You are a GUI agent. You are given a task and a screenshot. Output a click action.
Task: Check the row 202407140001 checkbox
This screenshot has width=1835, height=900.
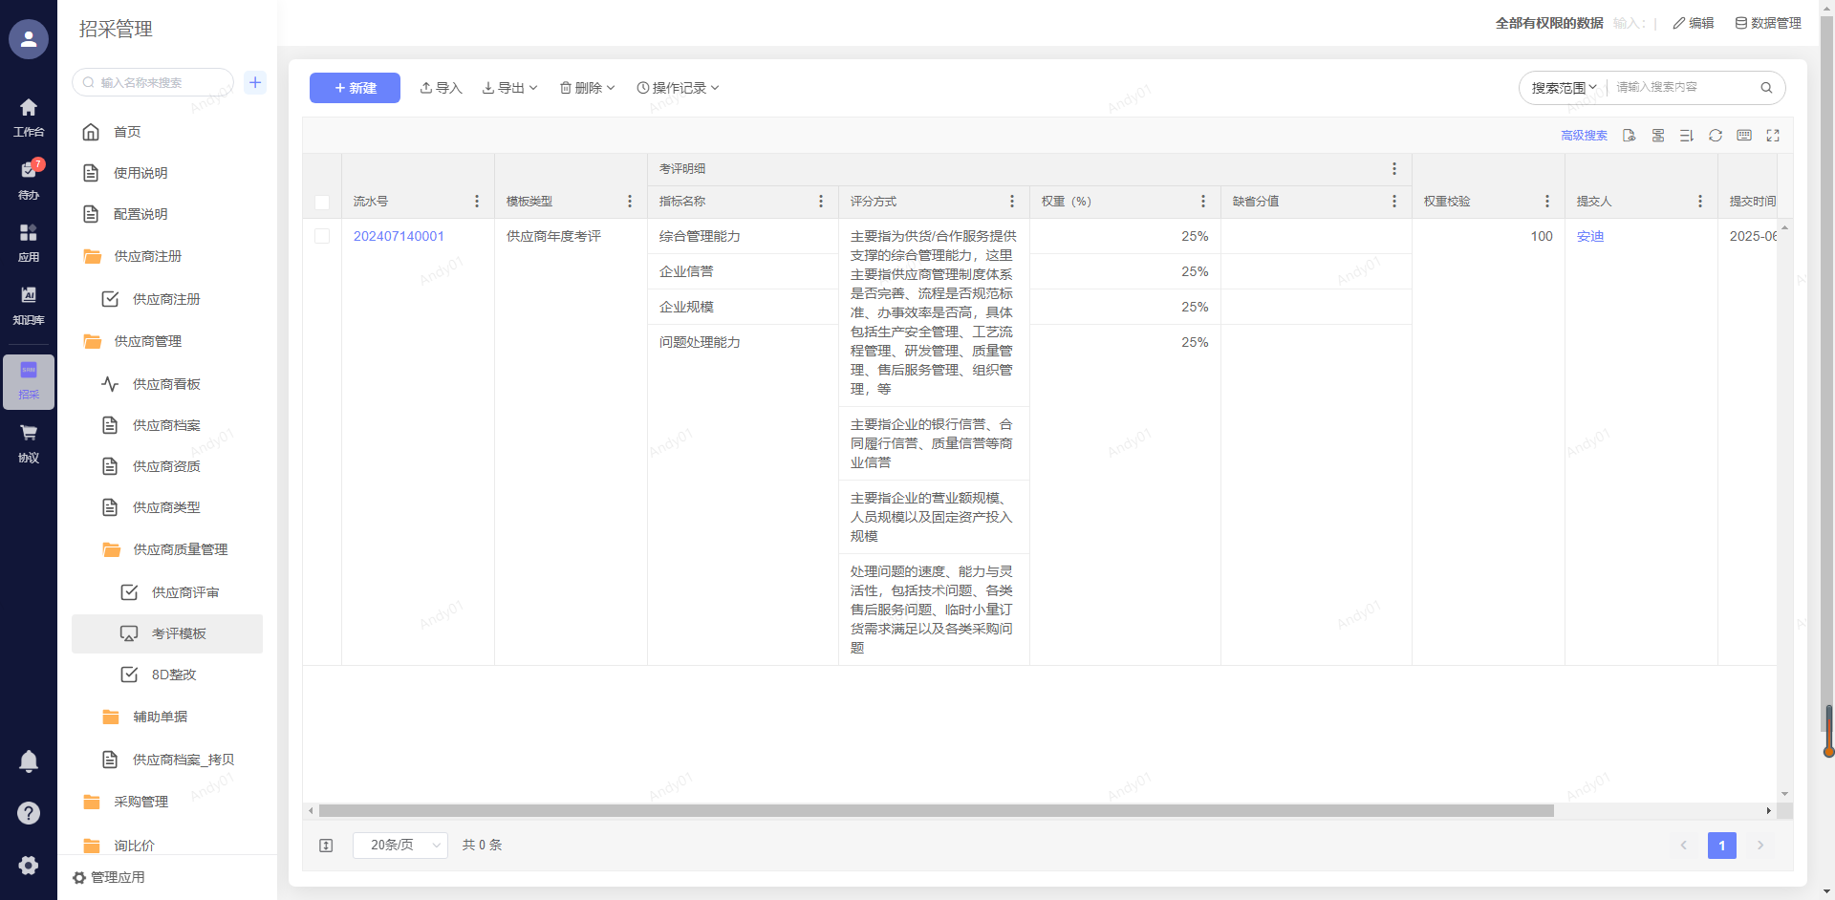click(x=322, y=236)
